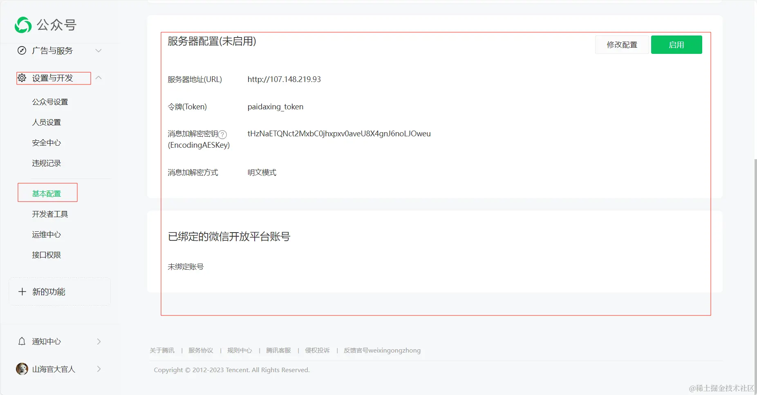Click the plus icon beside 新的功能
The image size is (757, 395).
click(22, 292)
